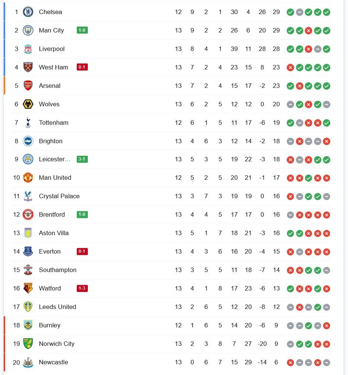348x375 pixels.
Task: Click Brentford's 1-0 score badge
Action: point(82,214)
